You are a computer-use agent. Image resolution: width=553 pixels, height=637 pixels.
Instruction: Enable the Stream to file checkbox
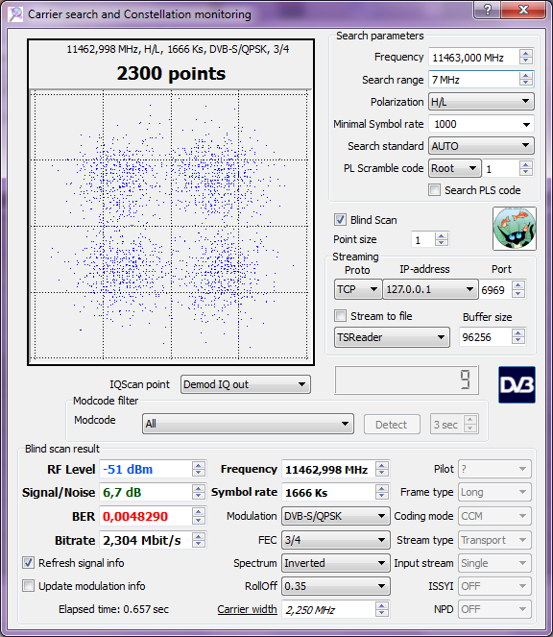click(x=340, y=316)
